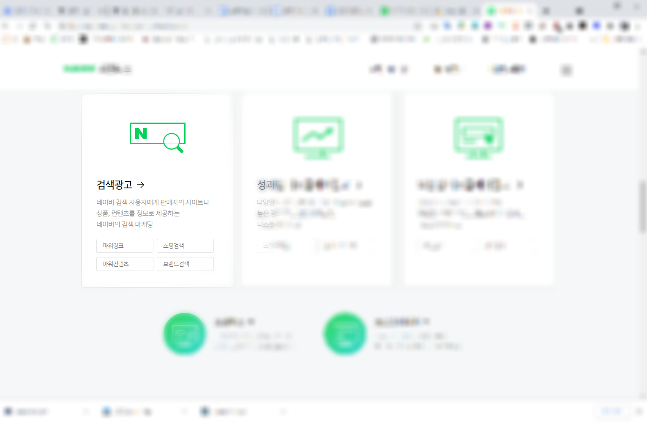Click the monitor icon in third card
This screenshot has height=424, width=647.
click(x=479, y=138)
